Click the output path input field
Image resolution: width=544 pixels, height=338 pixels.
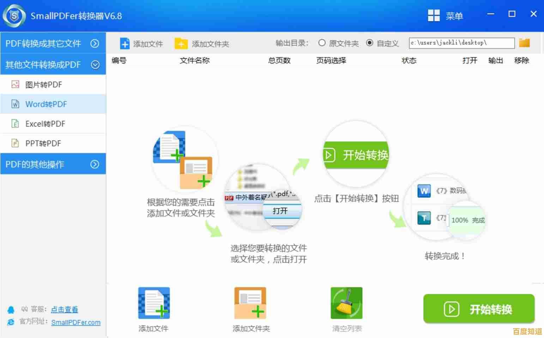coord(461,43)
